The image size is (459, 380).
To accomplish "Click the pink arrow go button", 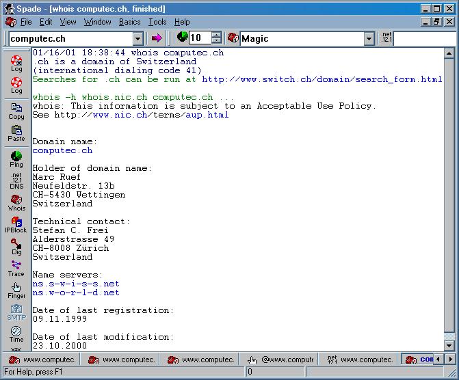I will [157, 38].
